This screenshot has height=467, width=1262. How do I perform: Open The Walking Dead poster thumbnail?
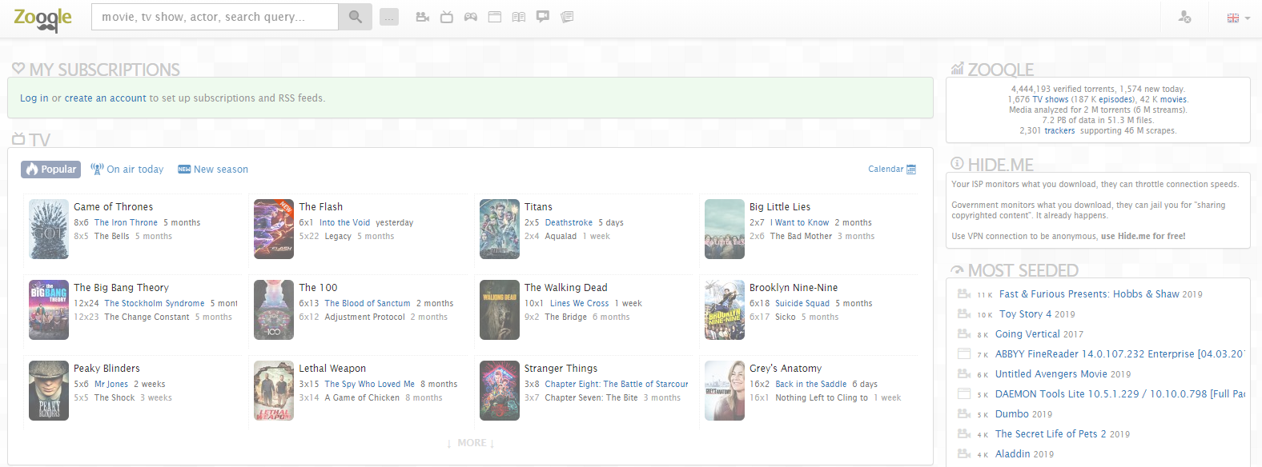[x=500, y=310]
